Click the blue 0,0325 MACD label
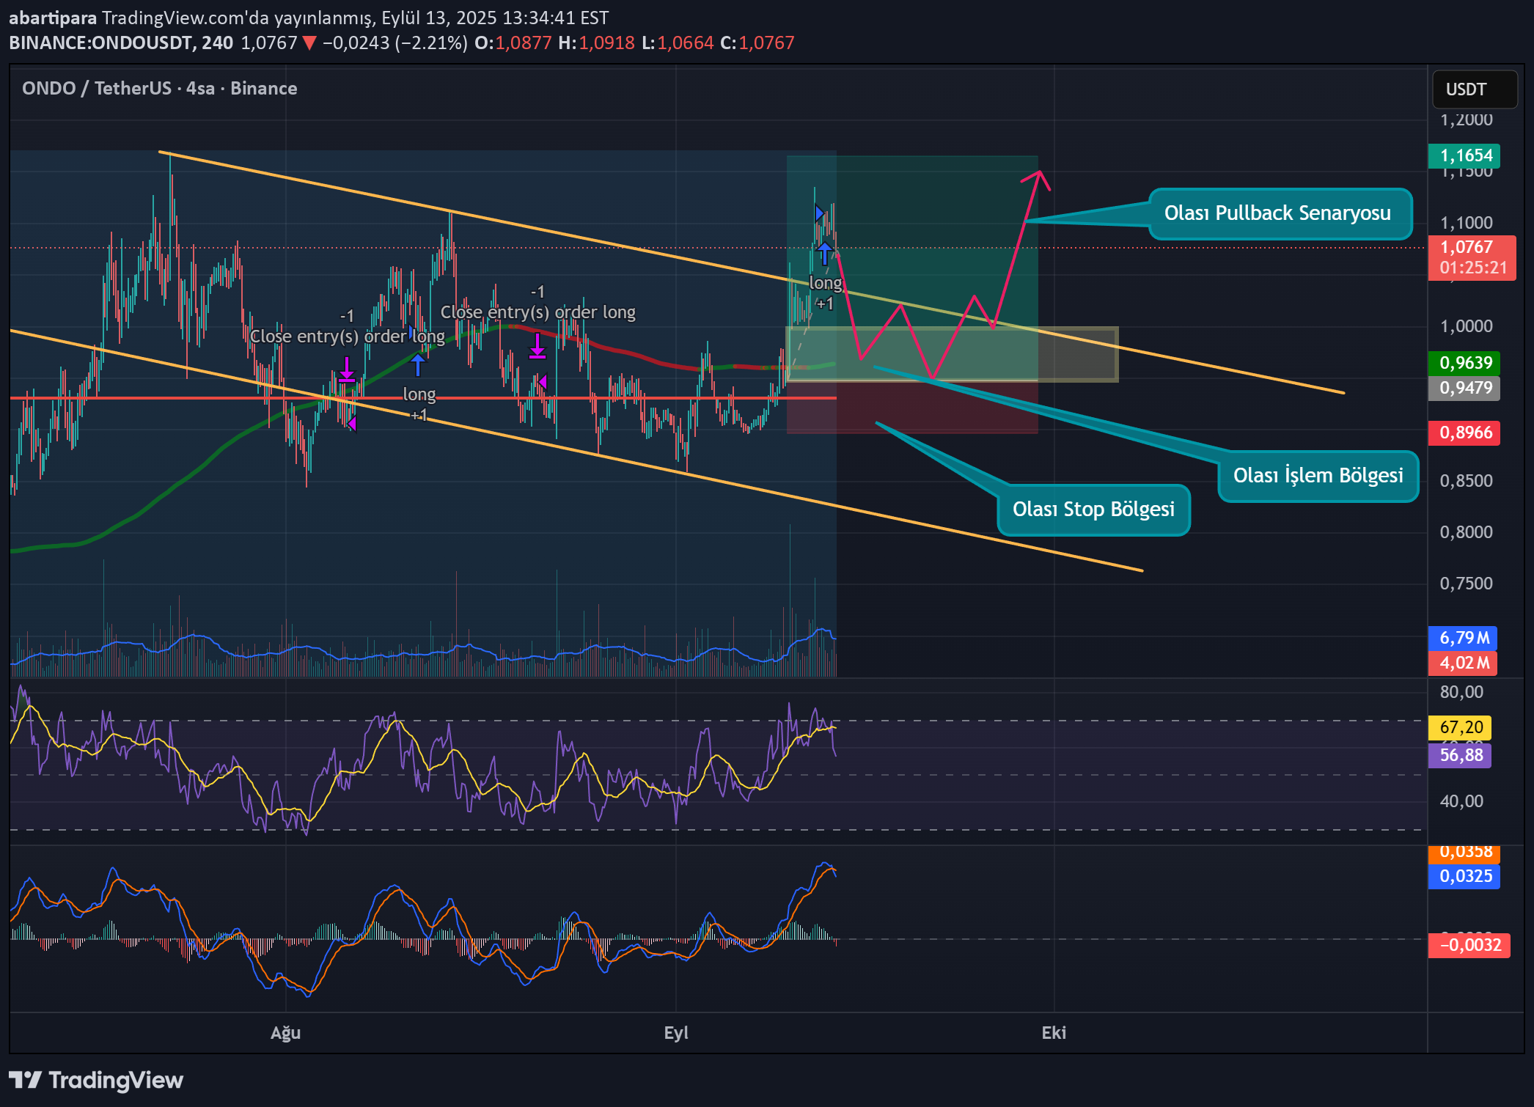The height and width of the screenshot is (1107, 1534). pos(1464,876)
